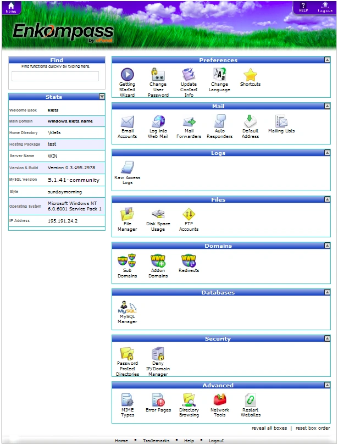This screenshot has width=338, height=445.
Task: Click the Find functions search field
Action: (55, 76)
